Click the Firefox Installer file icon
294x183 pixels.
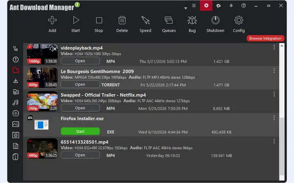42,125
